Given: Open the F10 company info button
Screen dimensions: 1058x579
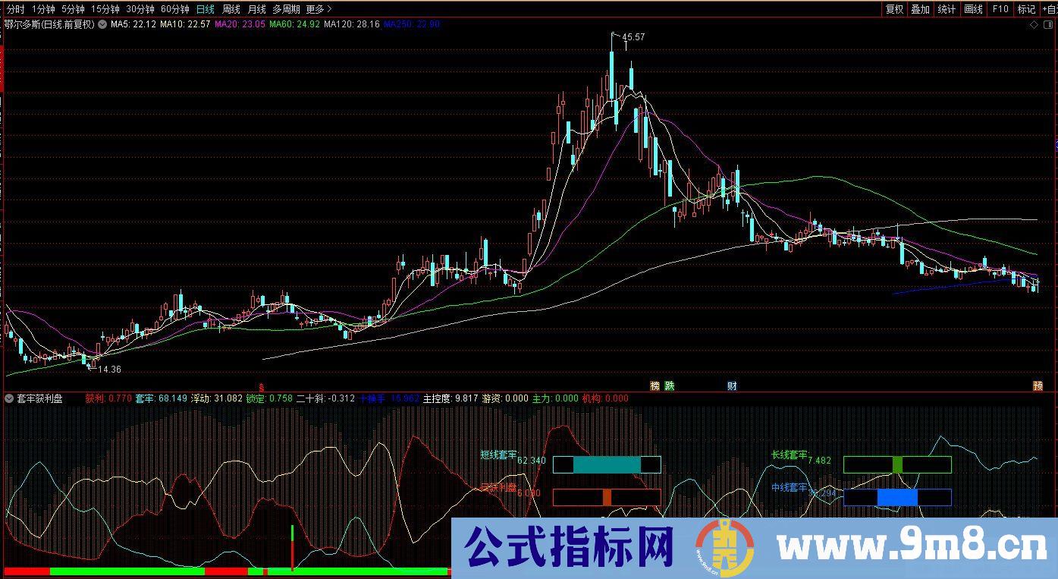Looking at the screenshot, I should (1000, 9).
